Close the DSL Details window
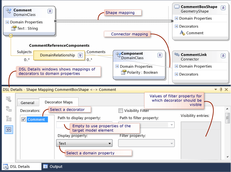This screenshot has height=172, width=231. (226, 89)
